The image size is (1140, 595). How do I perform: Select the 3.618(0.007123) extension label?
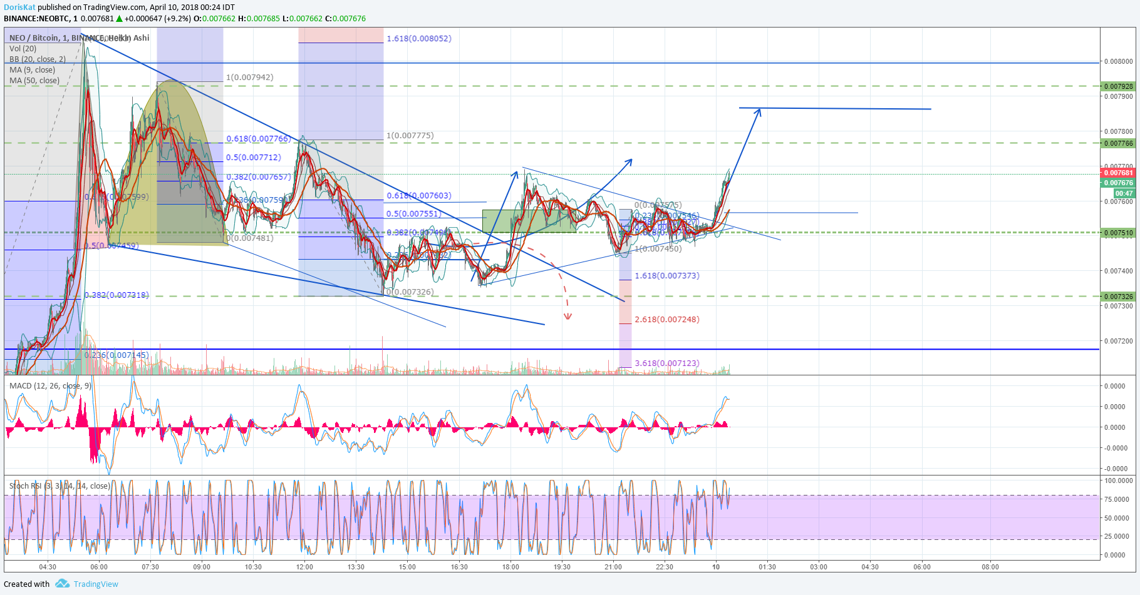(667, 364)
